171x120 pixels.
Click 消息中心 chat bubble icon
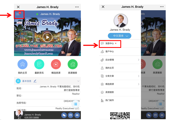tap(102, 43)
